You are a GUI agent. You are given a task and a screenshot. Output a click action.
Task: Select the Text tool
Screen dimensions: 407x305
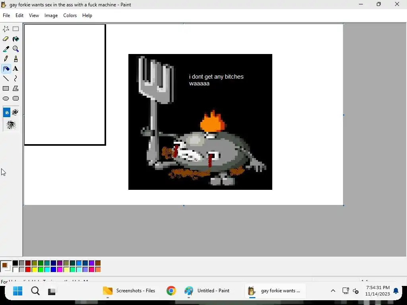point(16,69)
